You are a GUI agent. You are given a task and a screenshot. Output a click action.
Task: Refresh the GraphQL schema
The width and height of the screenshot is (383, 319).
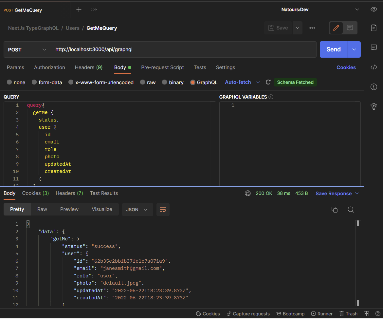[x=268, y=82]
